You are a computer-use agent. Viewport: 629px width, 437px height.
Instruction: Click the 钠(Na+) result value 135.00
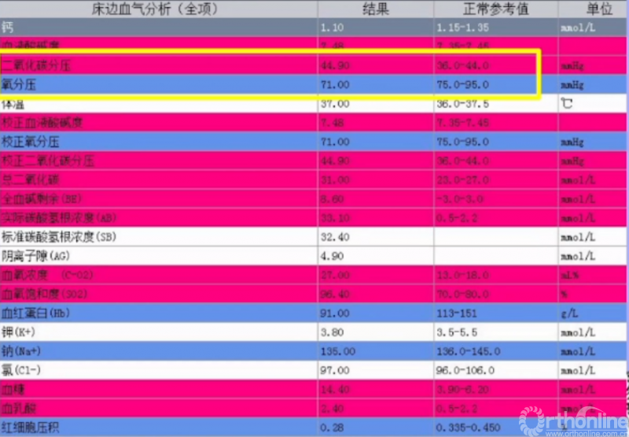tap(337, 351)
